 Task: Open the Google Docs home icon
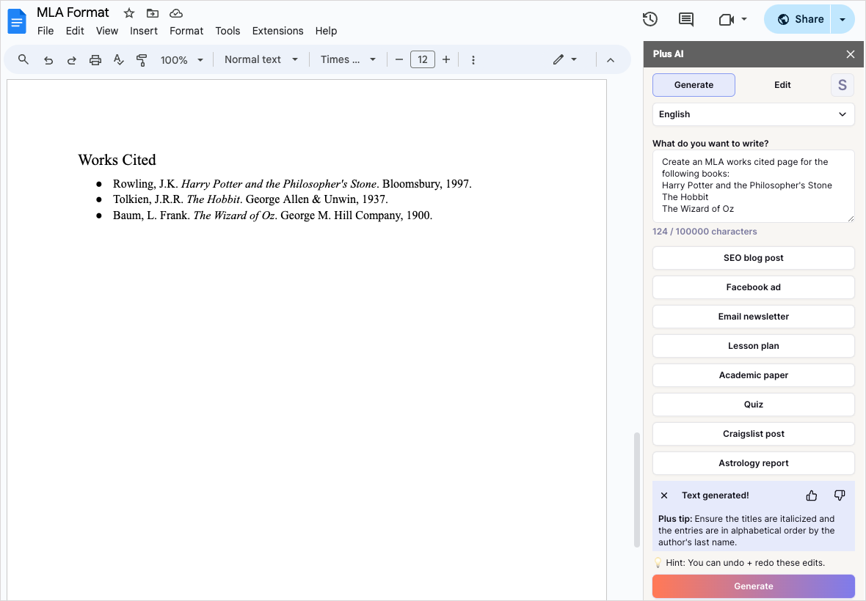click(17, 21)
